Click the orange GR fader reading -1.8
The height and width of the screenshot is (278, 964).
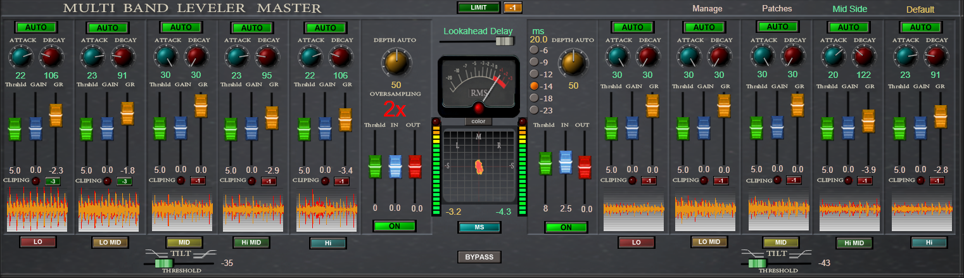pos(127,114)
